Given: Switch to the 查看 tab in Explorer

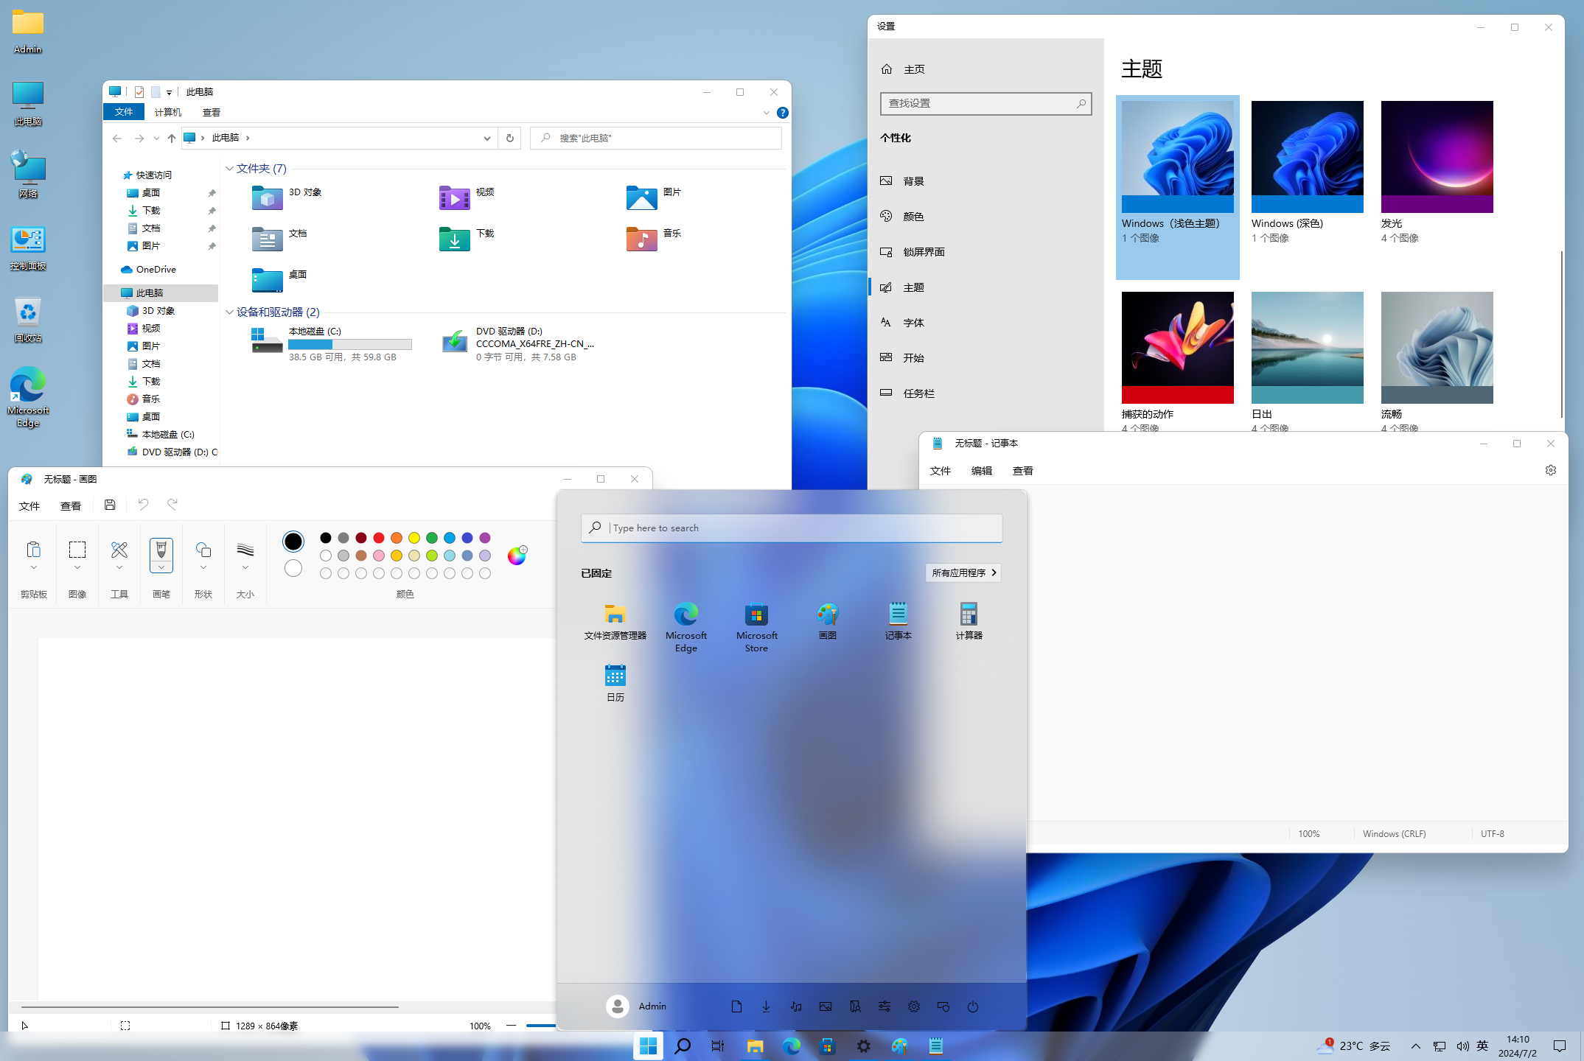Looking at the screenshot, I should (212, 112).
